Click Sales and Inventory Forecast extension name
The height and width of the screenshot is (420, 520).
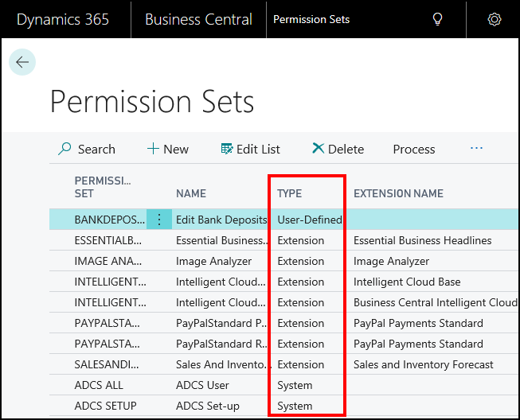point(423,364)
